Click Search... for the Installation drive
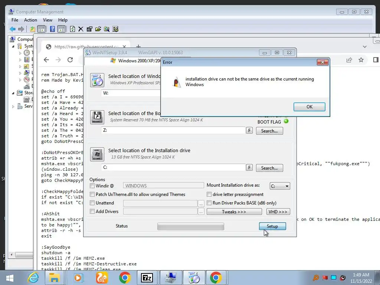The width and height of the screenshot is (380, 285). 269,168
